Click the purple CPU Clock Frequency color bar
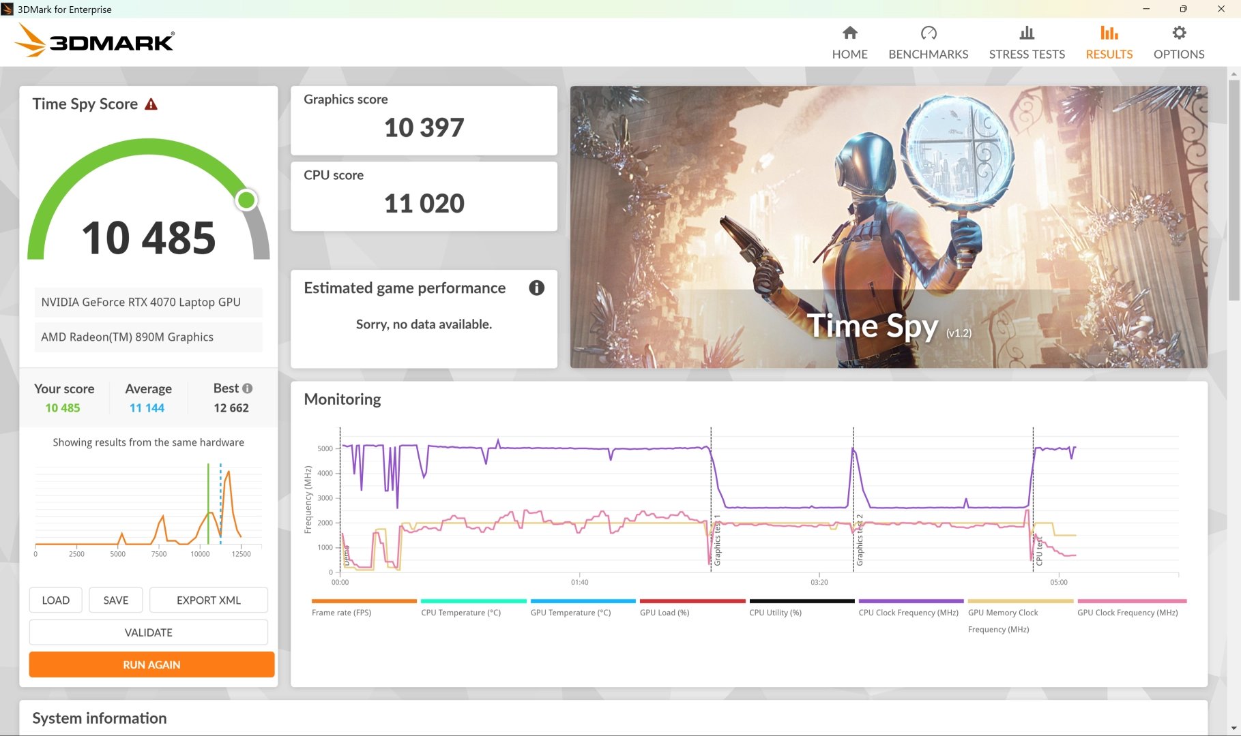Viewport: 1241px width, 736px height. pos(910,601)
